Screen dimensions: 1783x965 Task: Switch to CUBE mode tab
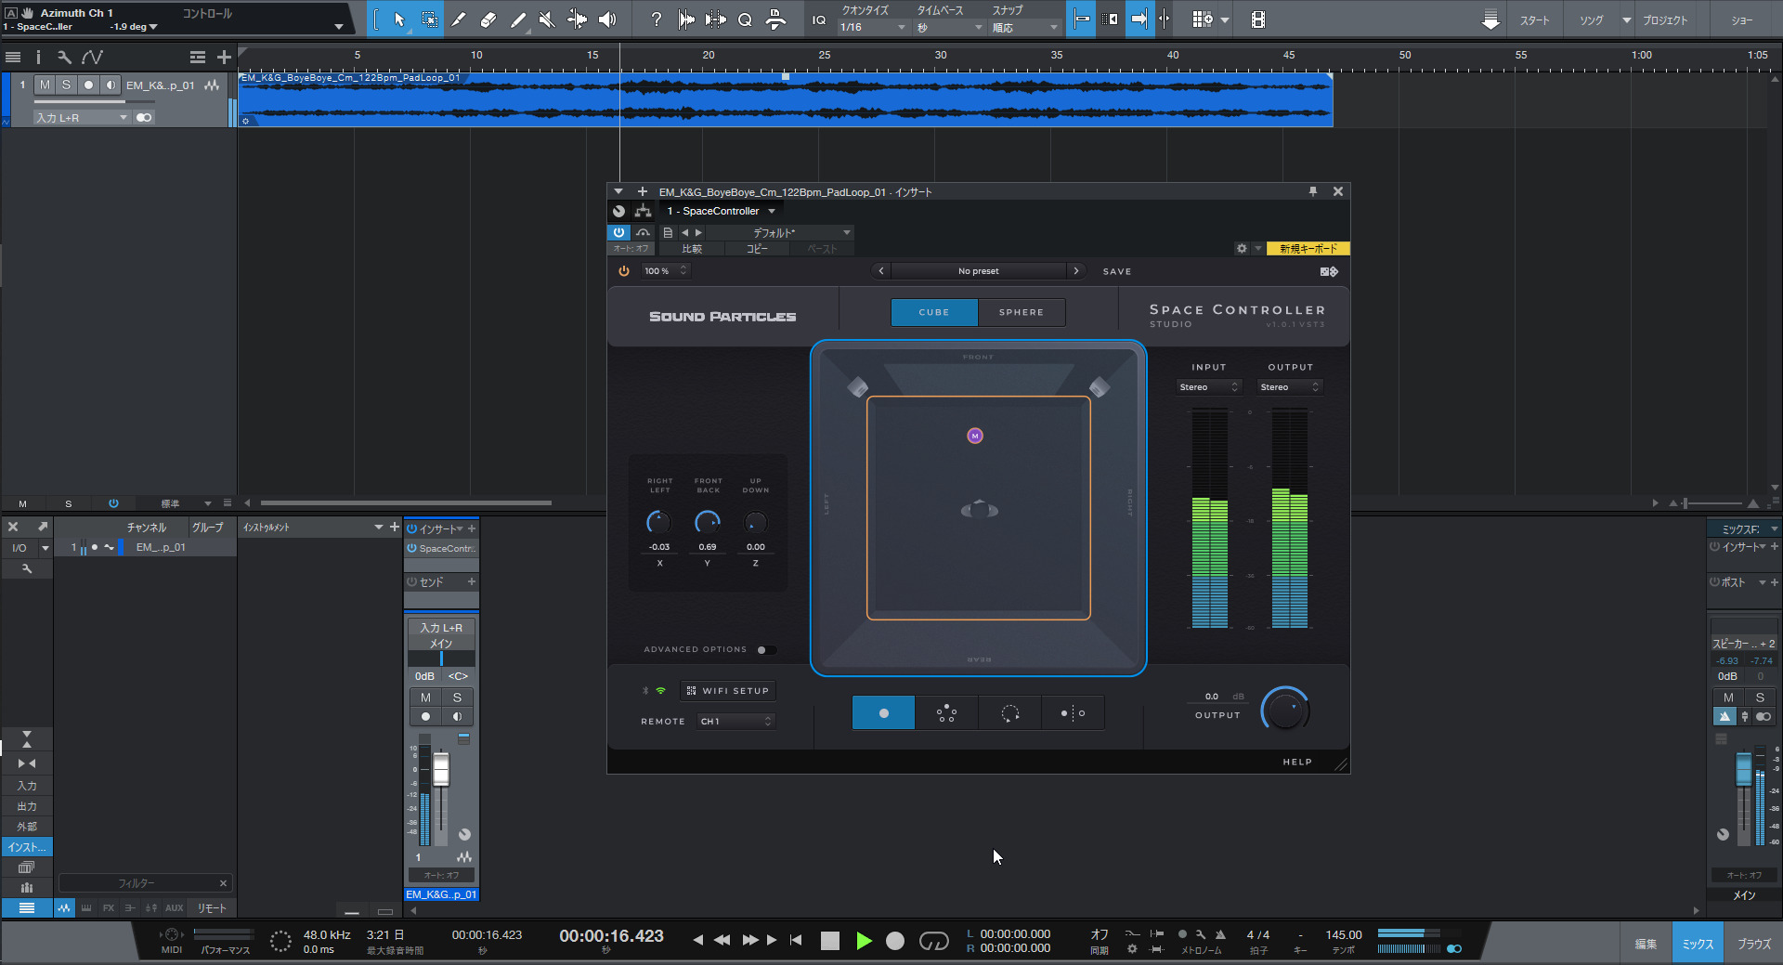coord(934,312)
